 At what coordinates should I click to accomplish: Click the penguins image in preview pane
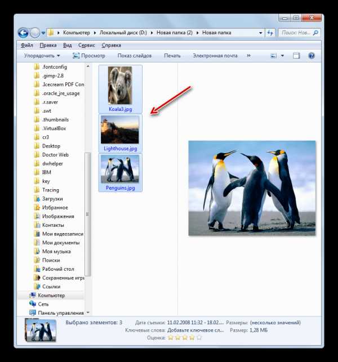[x=252, y=188]
